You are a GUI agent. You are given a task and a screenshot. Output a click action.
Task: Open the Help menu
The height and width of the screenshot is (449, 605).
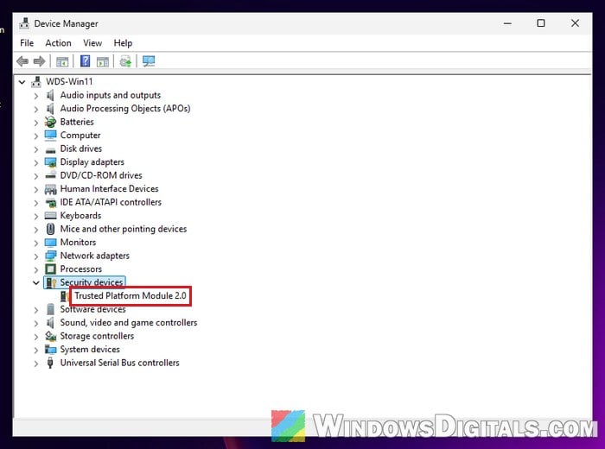pos(123,43)
